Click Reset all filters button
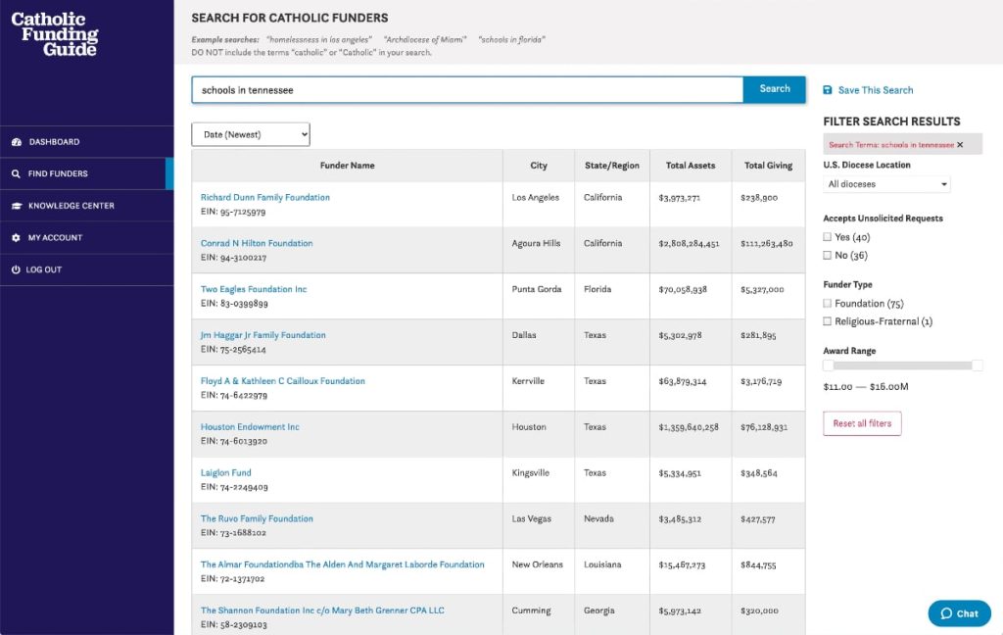1003x635 pixels. pyautogui.click(x=862, y=423)
